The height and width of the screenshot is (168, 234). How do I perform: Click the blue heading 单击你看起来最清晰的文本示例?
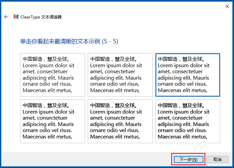[x=60, y=41]
